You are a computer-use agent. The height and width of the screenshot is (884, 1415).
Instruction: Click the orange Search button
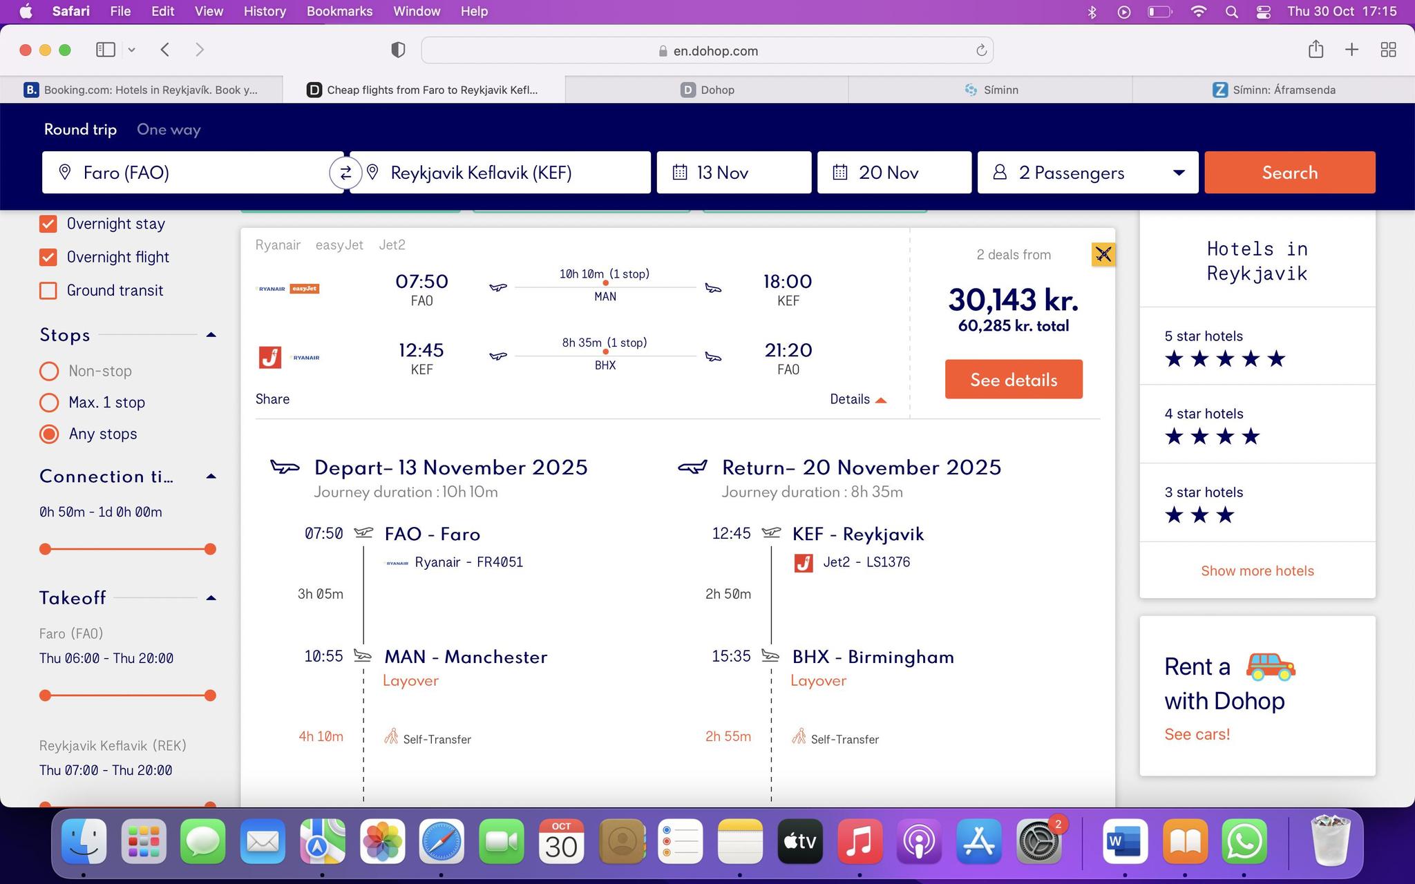point(1290,173)
